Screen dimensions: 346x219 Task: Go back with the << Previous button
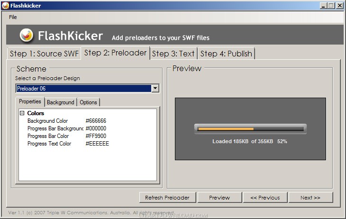pyautogui.click(x=265, y=198)
